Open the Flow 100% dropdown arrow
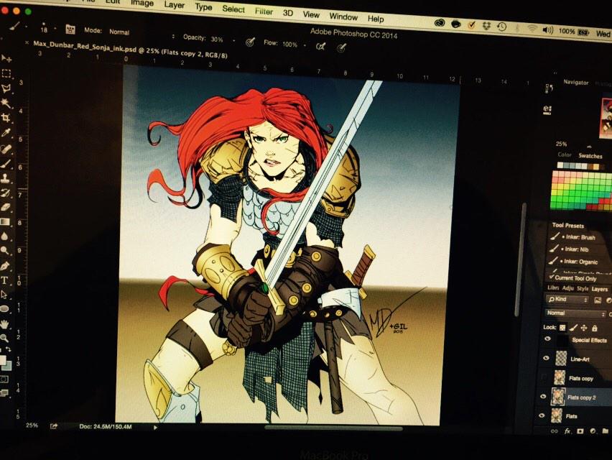This screenshot has width=612, height=460. click(305, 46)
